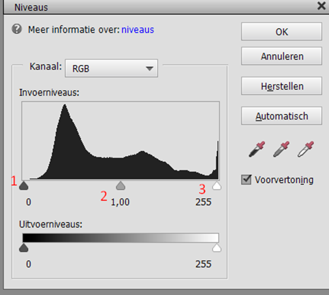
Task: Expand the Kanaal RGB dropdown
Action: click(x=112, y=69)
